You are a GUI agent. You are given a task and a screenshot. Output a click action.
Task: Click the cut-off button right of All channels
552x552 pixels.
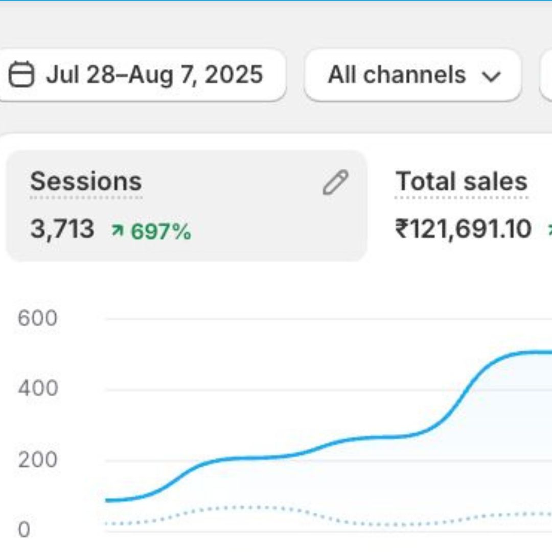pos(546,75)
